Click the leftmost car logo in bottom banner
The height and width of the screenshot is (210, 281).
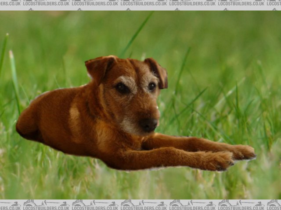coord(30,203)
